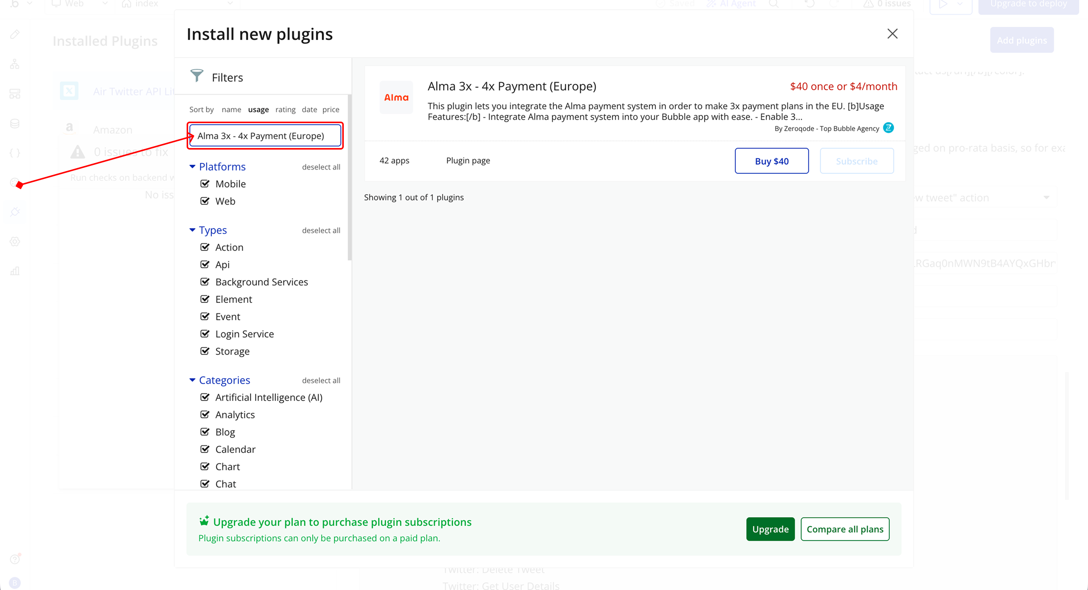Toggle the Analytics category checkbox
This screenshot has width=1088, height=590.
(x=205, y=415)
